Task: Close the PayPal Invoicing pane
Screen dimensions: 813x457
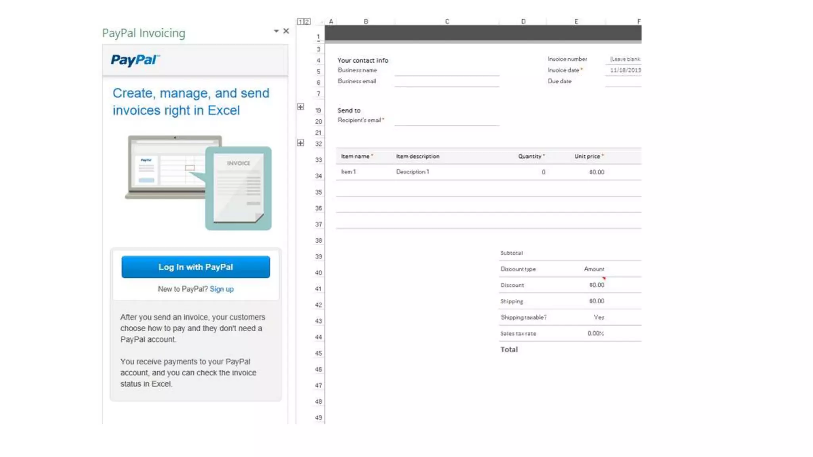Action: pos(286,31)
